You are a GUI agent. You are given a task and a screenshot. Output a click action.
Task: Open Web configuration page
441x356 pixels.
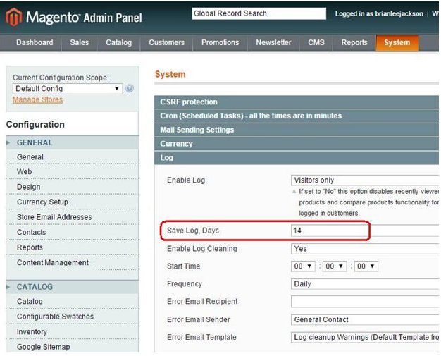pyautogui.click(x=73, y=172)
